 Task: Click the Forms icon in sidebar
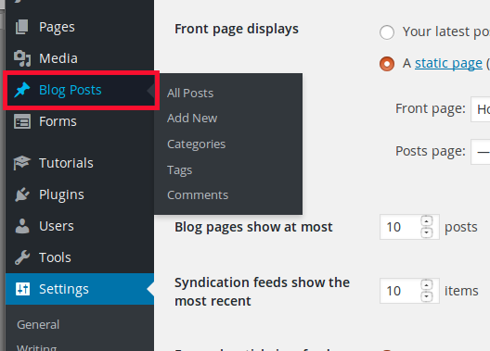coord(22,121)
